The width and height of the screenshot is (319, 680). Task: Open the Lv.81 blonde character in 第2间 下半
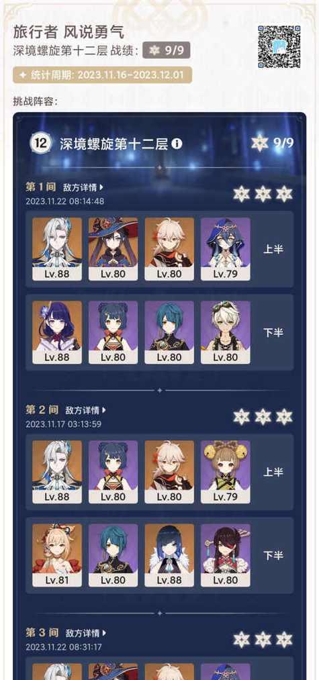[x=57, y=555]
